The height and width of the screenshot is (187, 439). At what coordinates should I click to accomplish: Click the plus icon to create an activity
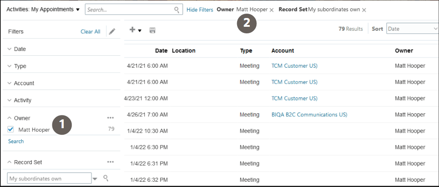(132, 30)
